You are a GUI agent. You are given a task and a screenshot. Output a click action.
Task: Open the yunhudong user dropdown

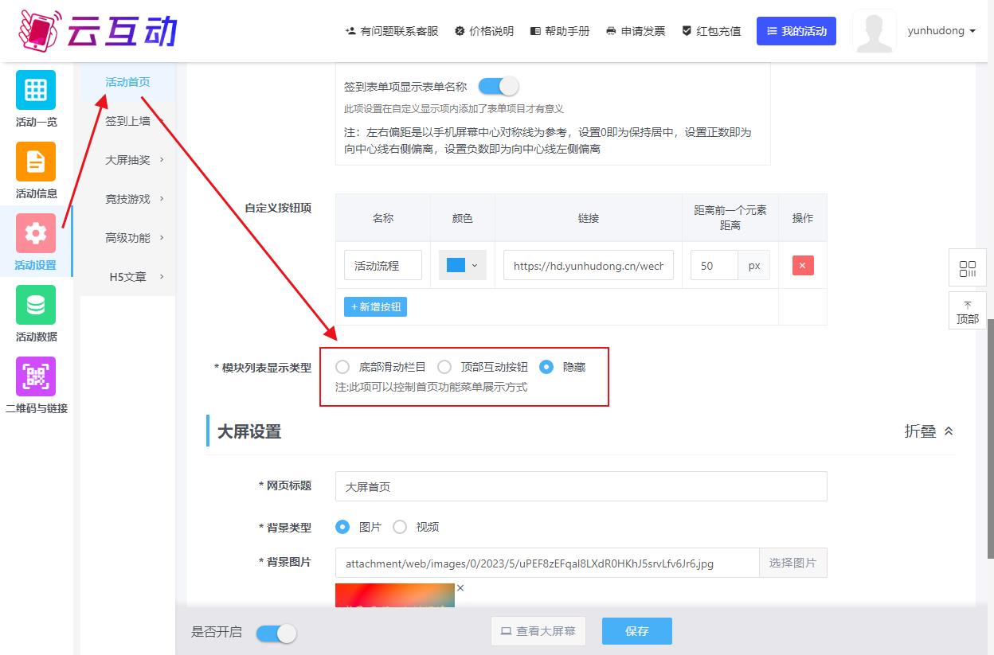click(941, 31)
